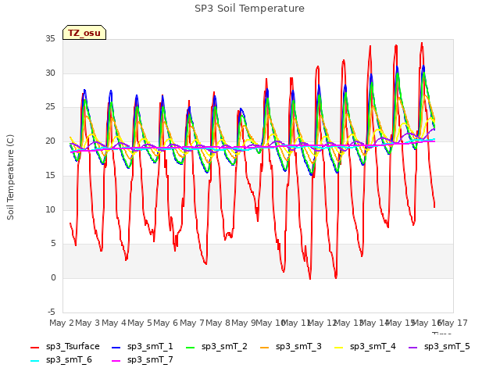Click the 10 y-axis tick label

click(50, 210)
